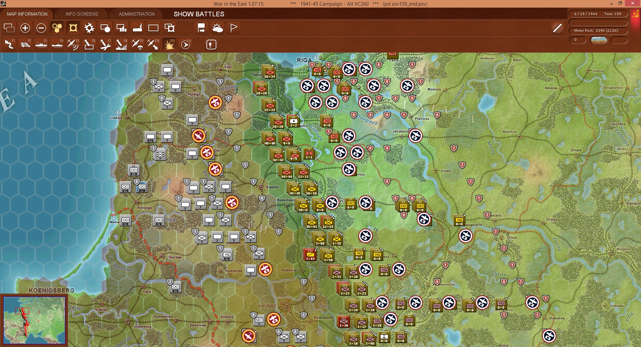Select the unit counter labeled 44=44
This screenshot has width=641, height=347.
point(286,172)
